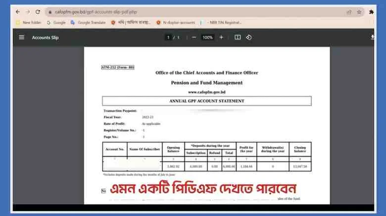This screenshot has width=386, height=216.
Task: Click the zoom in plus button
Action: (x=221, y=37)
